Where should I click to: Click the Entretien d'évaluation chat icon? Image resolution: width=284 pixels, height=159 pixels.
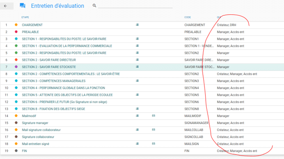23,6
